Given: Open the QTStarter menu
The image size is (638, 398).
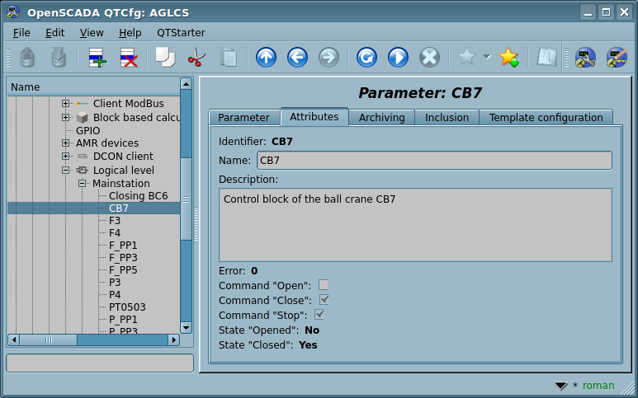Looking at the screenshot, I should pos(181,32).
